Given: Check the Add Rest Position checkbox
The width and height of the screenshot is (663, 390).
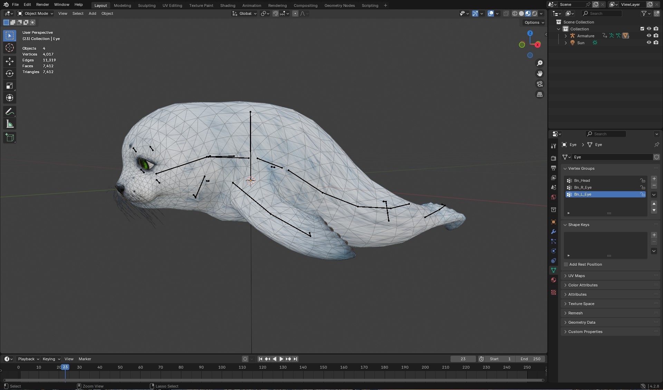Looking at the screenshot, I should pyautogui.click(x=566, y=264).
